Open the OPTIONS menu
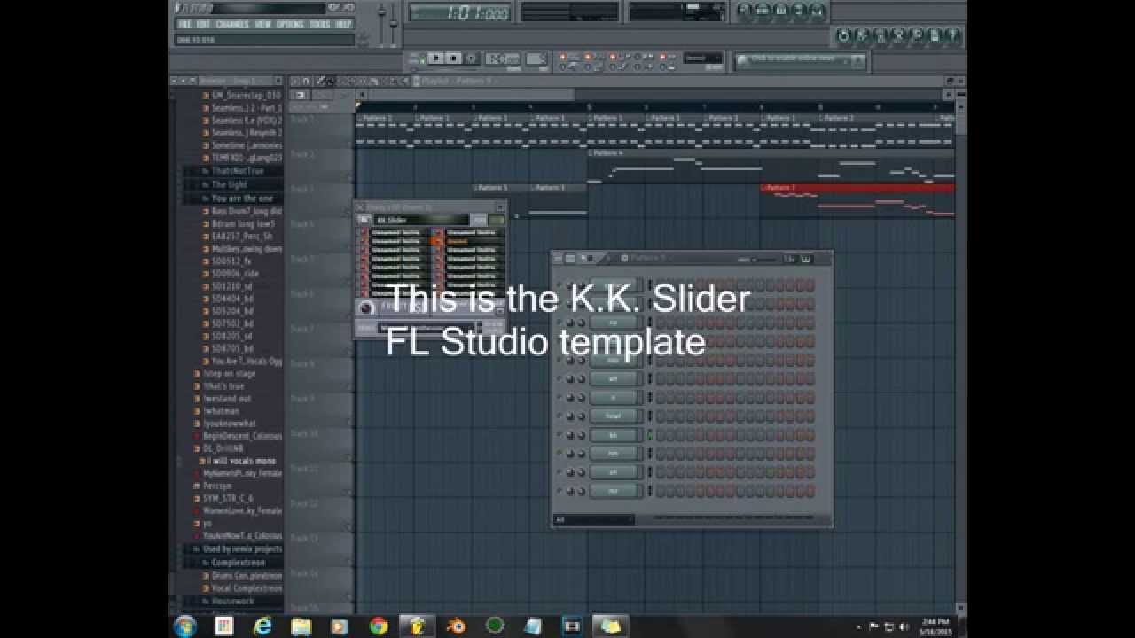The height and width of the screenshot is (638, 1135). point(291,25)
